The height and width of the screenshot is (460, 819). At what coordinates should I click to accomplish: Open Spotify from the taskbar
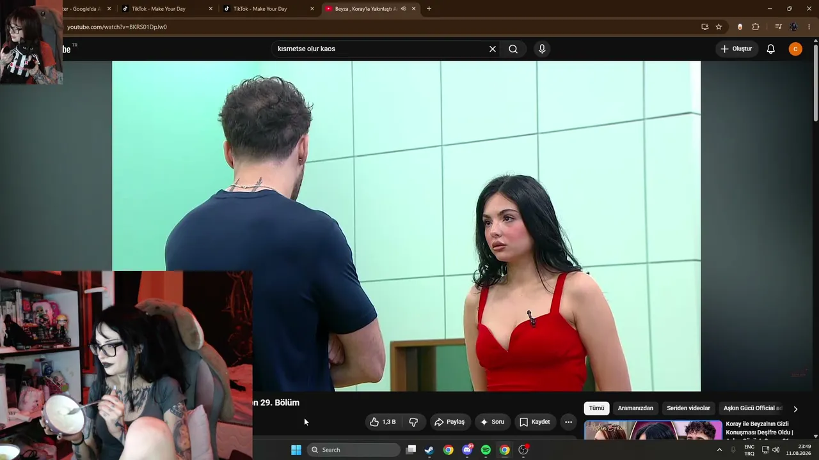[x=486, y=450]
